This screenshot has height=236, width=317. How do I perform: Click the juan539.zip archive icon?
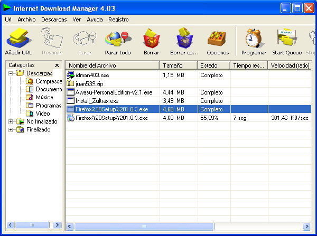coord(70,83)
